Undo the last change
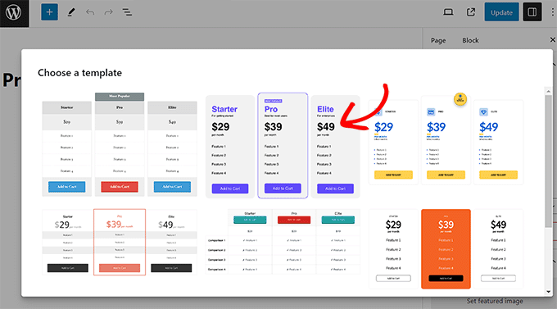 click(90, 12)
